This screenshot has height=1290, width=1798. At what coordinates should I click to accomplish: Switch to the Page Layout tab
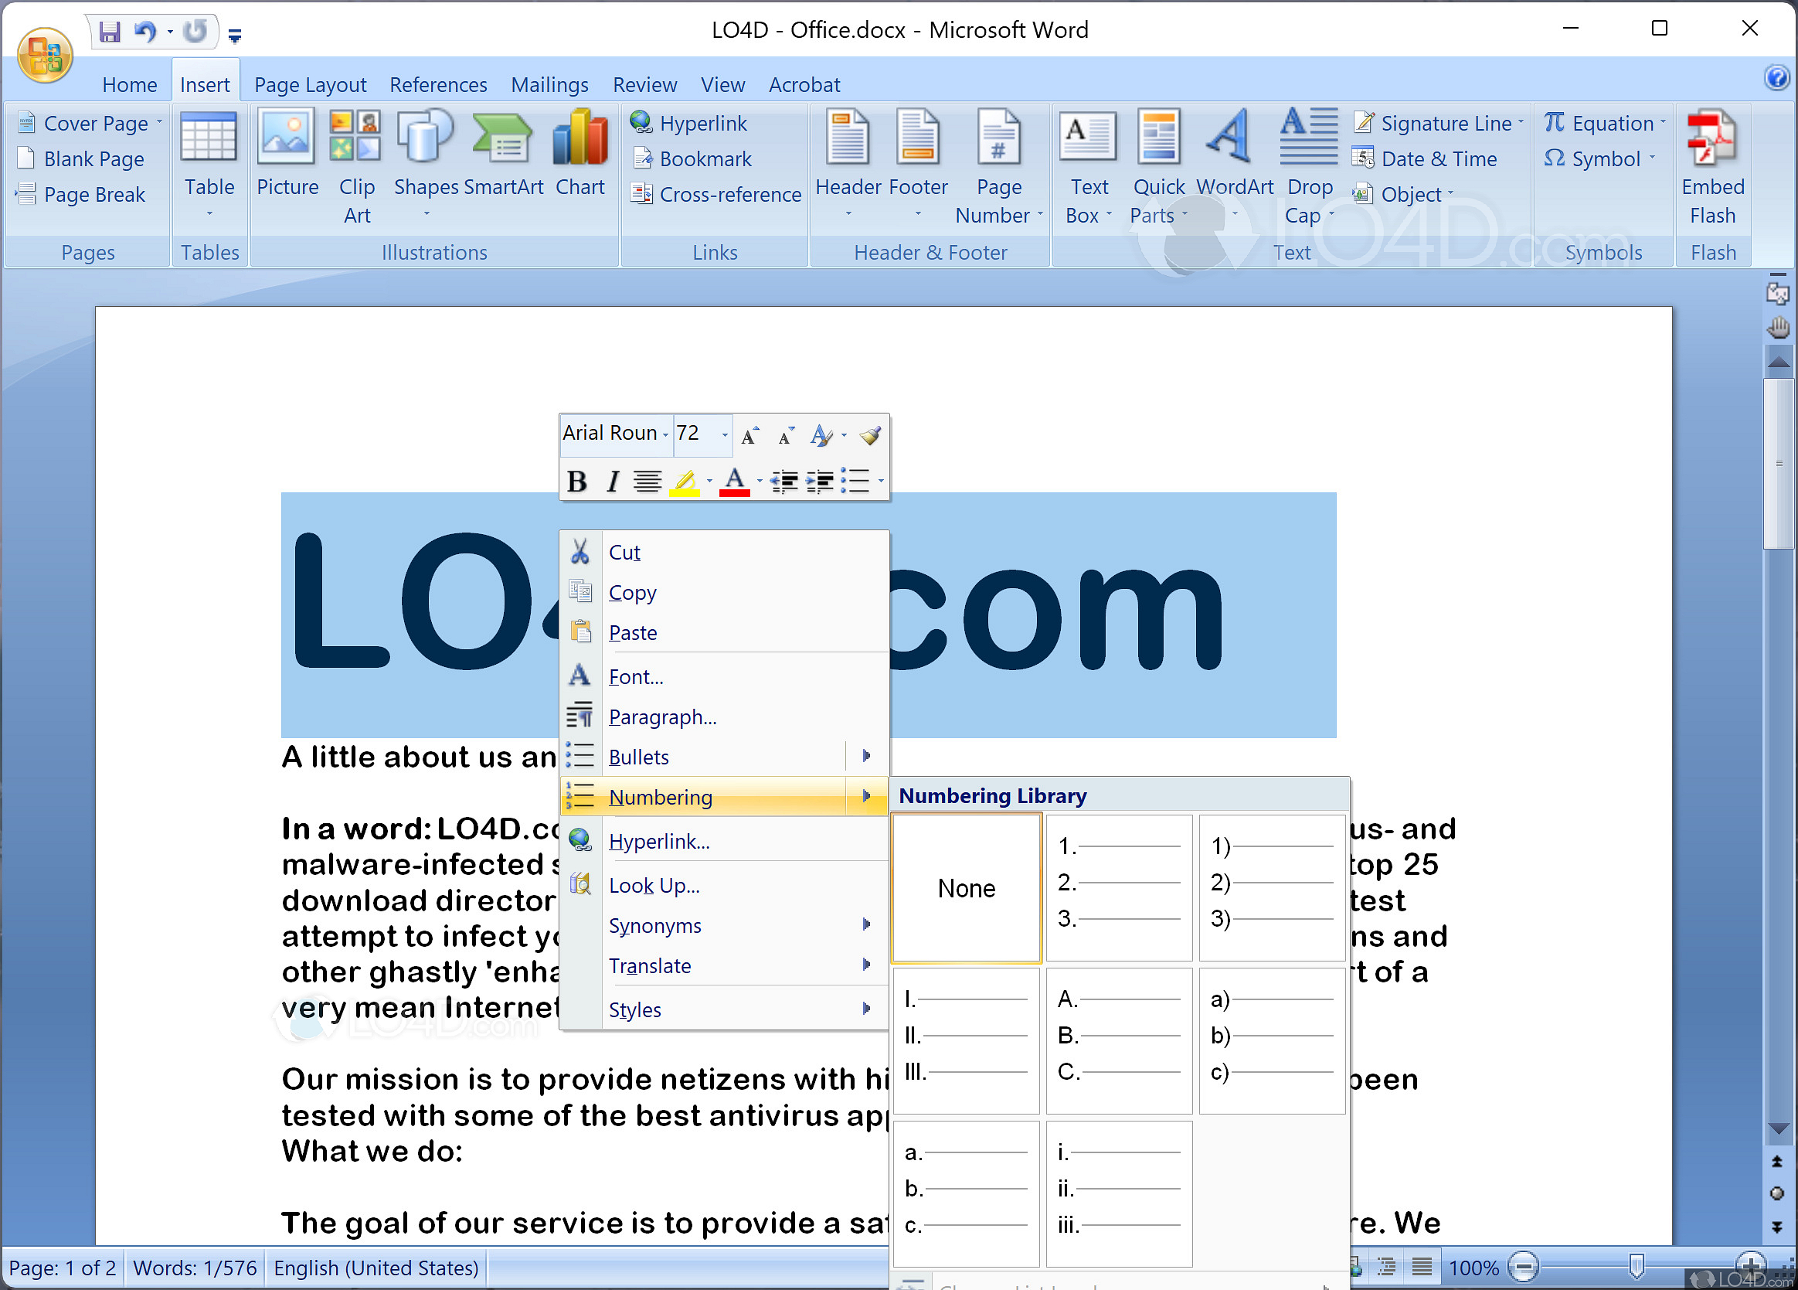click(310, 84)
